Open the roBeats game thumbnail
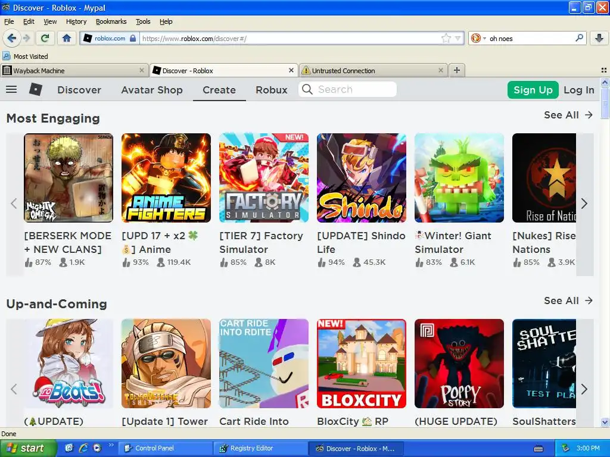Viewport: 610px width, 457px height. coord(69,364)
